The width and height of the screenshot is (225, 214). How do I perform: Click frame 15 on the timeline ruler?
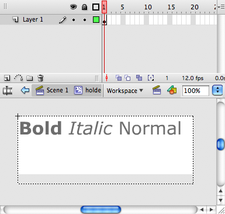click(x=171, y=7)
